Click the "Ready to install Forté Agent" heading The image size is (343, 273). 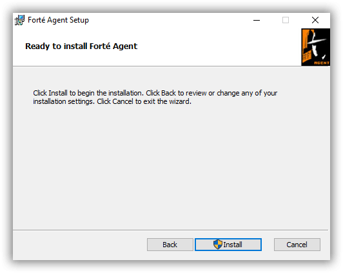(x=81, y=46)
